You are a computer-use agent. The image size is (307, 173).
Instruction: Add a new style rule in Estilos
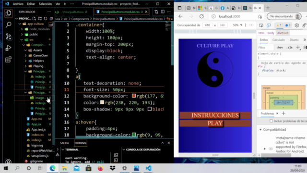pos(298,48)
